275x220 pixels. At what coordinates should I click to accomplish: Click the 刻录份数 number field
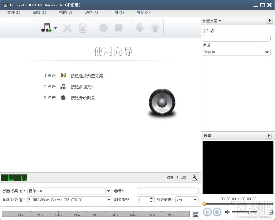[143, 200]
